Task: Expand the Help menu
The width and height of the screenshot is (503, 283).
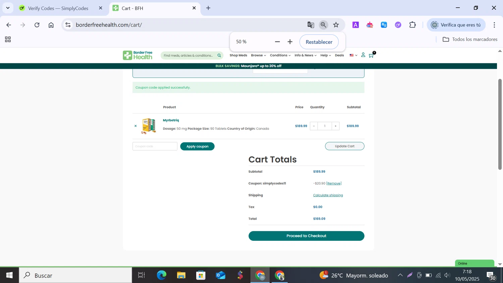Action: (325, 55)
